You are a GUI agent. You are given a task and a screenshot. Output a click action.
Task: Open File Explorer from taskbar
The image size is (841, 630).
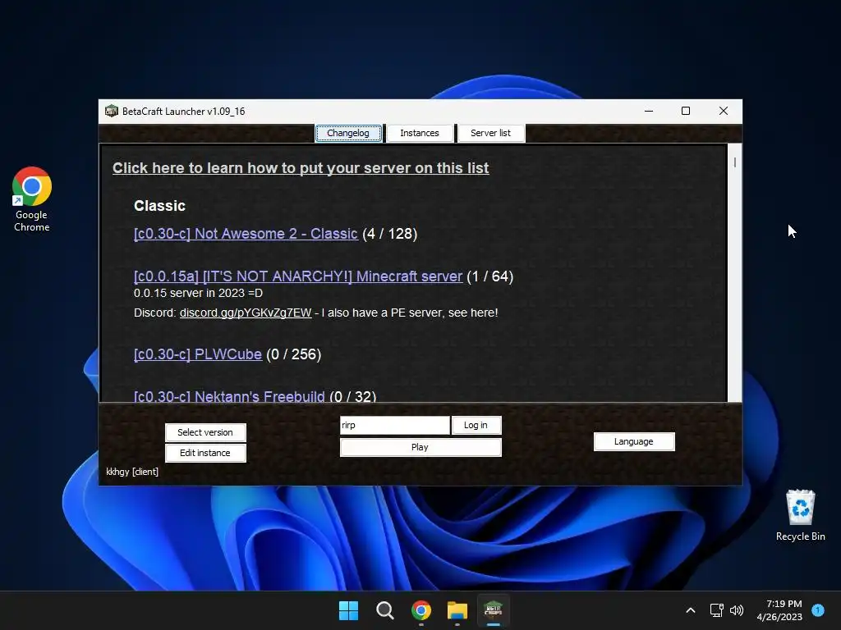(457, 610)
